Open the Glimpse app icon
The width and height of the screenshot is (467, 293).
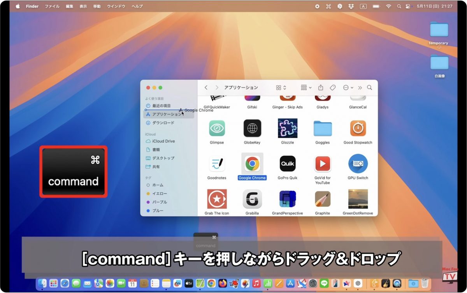point(217,128)
